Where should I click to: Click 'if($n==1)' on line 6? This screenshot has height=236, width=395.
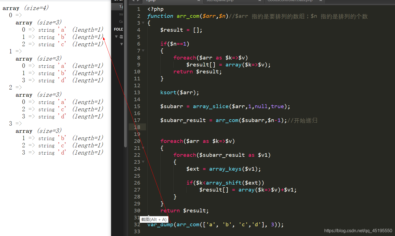coord(175,44)
